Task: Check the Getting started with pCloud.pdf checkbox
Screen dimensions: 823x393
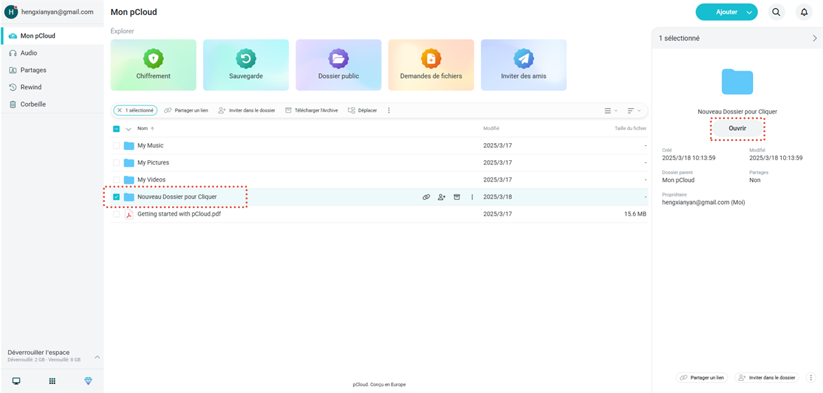Action: 117,214
